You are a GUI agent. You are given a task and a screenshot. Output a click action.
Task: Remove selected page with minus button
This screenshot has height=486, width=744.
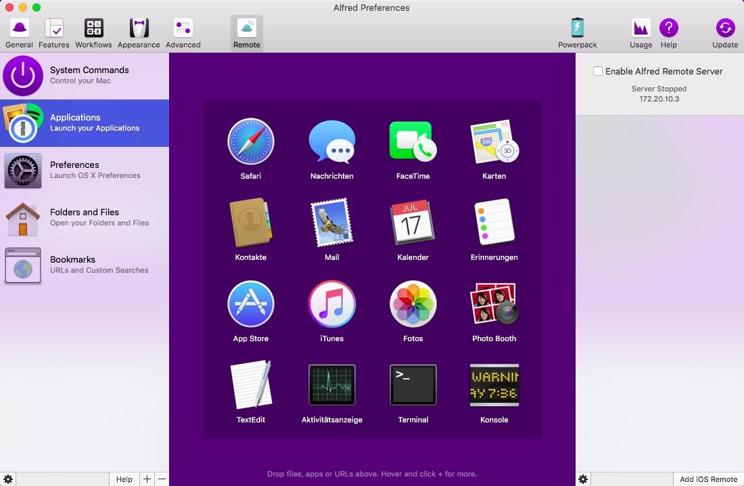coord(162,479)
